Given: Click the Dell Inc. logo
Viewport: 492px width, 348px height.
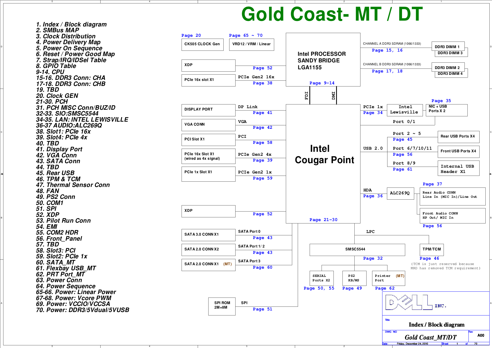Looking at the screenshot, I should coord(416,303).
